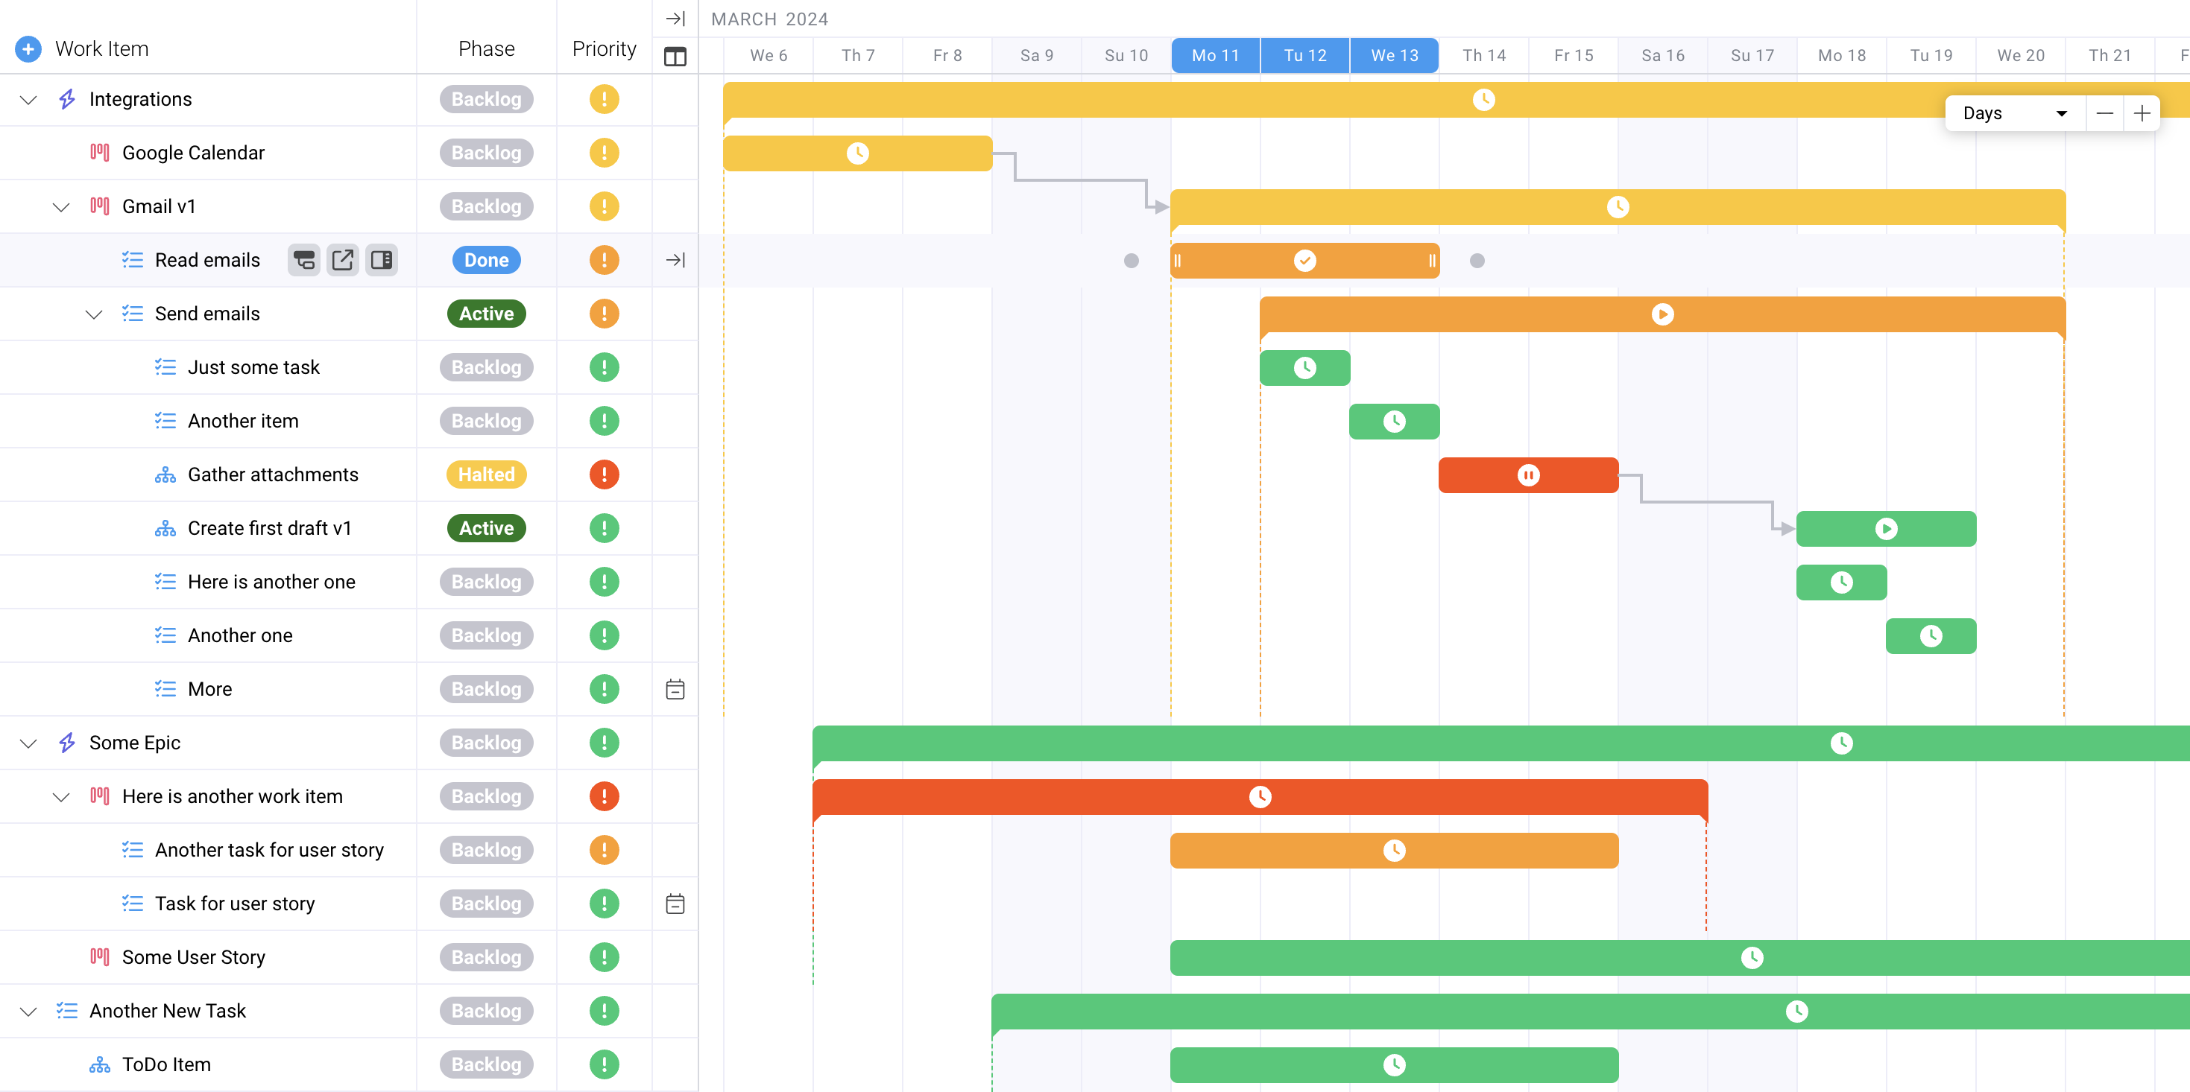Zoom in timeline with plus button

[x=2142, y=113]
